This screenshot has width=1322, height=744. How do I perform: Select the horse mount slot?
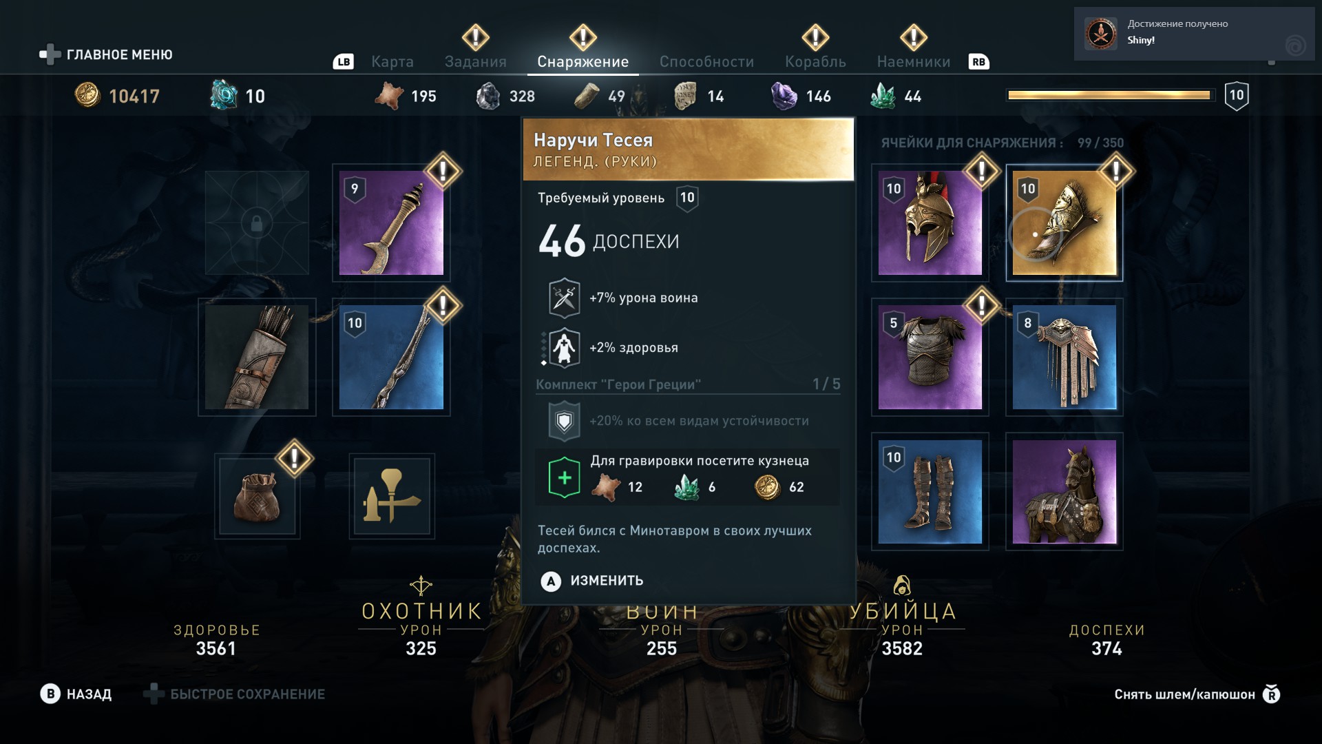pyautogui.click(x=1064, y=492)
